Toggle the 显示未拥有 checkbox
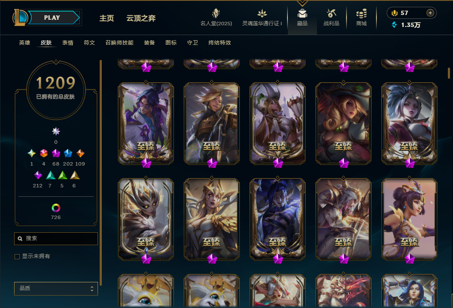This screenshot has height=308, width=453. click(x=17, y=257)
